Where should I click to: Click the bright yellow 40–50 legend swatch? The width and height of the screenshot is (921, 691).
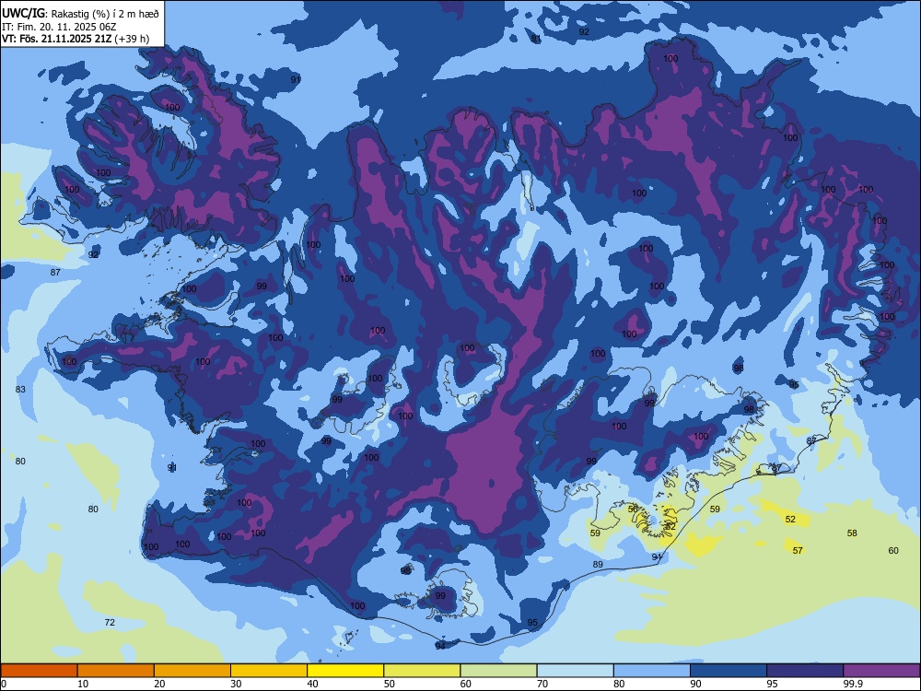click(x=345, y=671)
